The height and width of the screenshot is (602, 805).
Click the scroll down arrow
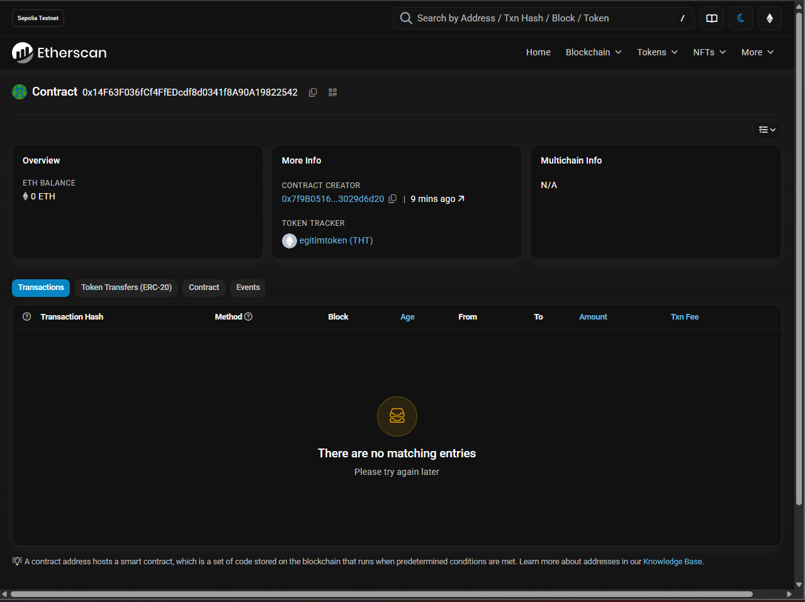[799, 584]
